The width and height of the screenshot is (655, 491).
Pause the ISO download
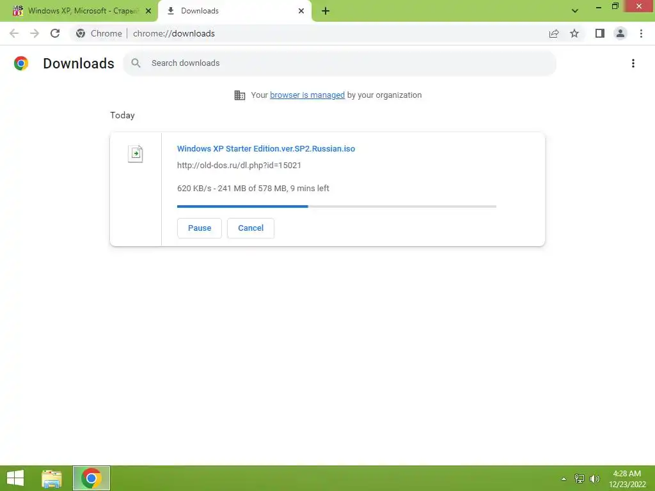coord(200,228)
